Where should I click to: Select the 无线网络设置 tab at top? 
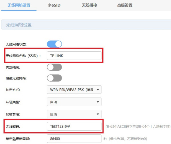(19, 5)
